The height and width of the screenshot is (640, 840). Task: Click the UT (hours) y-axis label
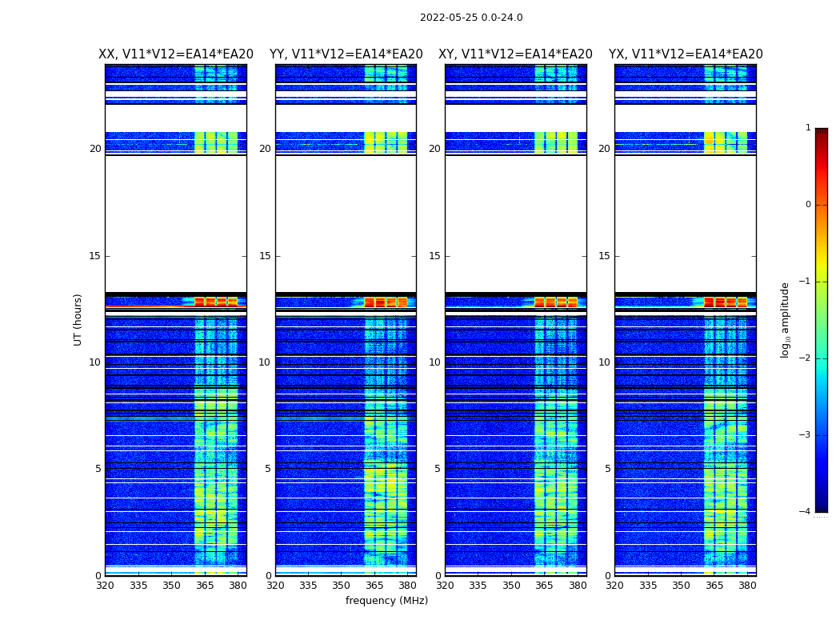click(78, 319)
